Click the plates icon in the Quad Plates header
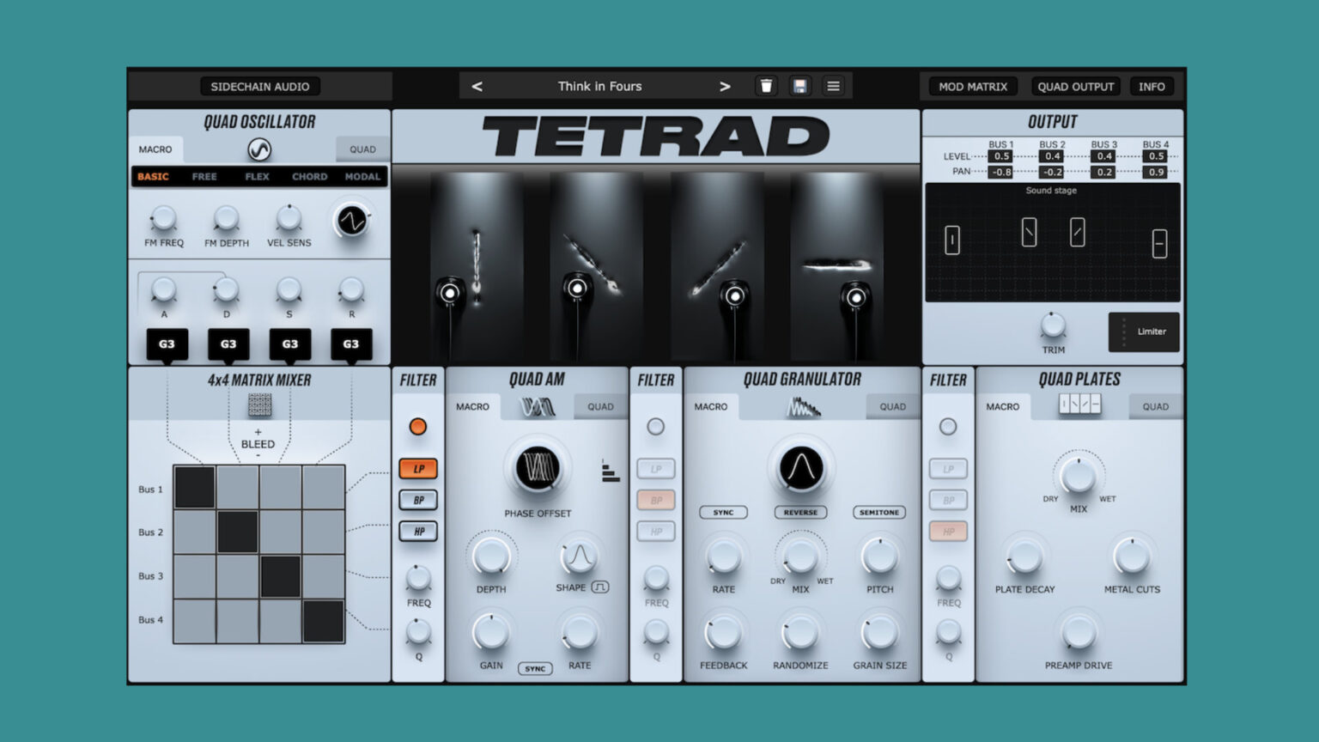The width and height of the screenshot is (1319, 742). click(x=1079, y=405)
